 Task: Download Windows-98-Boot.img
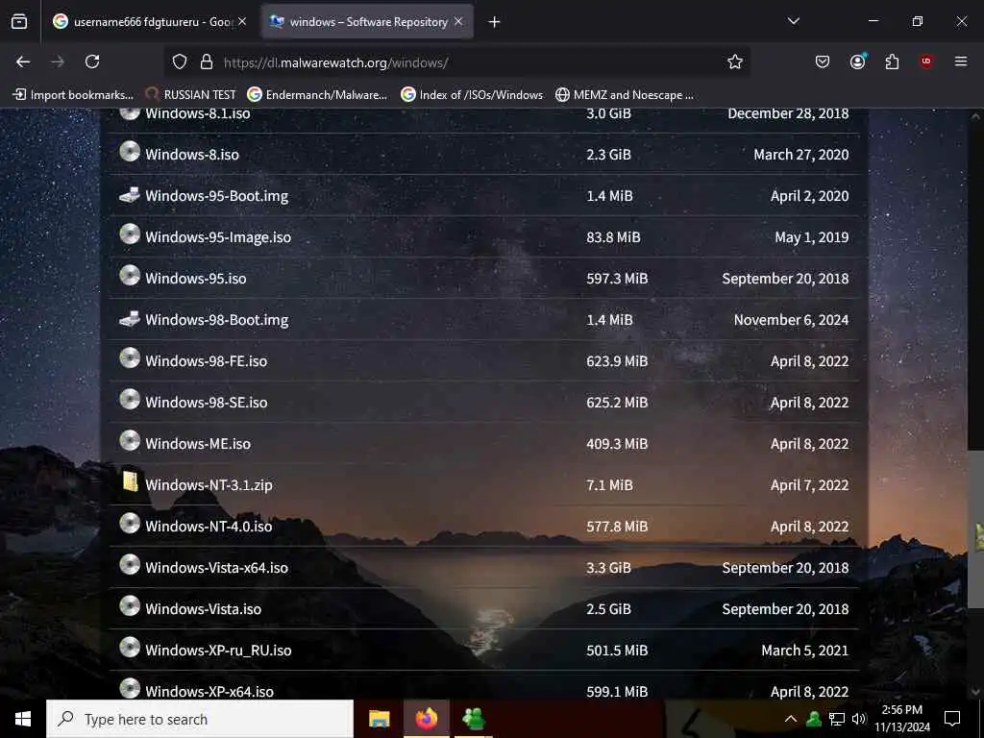point(216,320)
